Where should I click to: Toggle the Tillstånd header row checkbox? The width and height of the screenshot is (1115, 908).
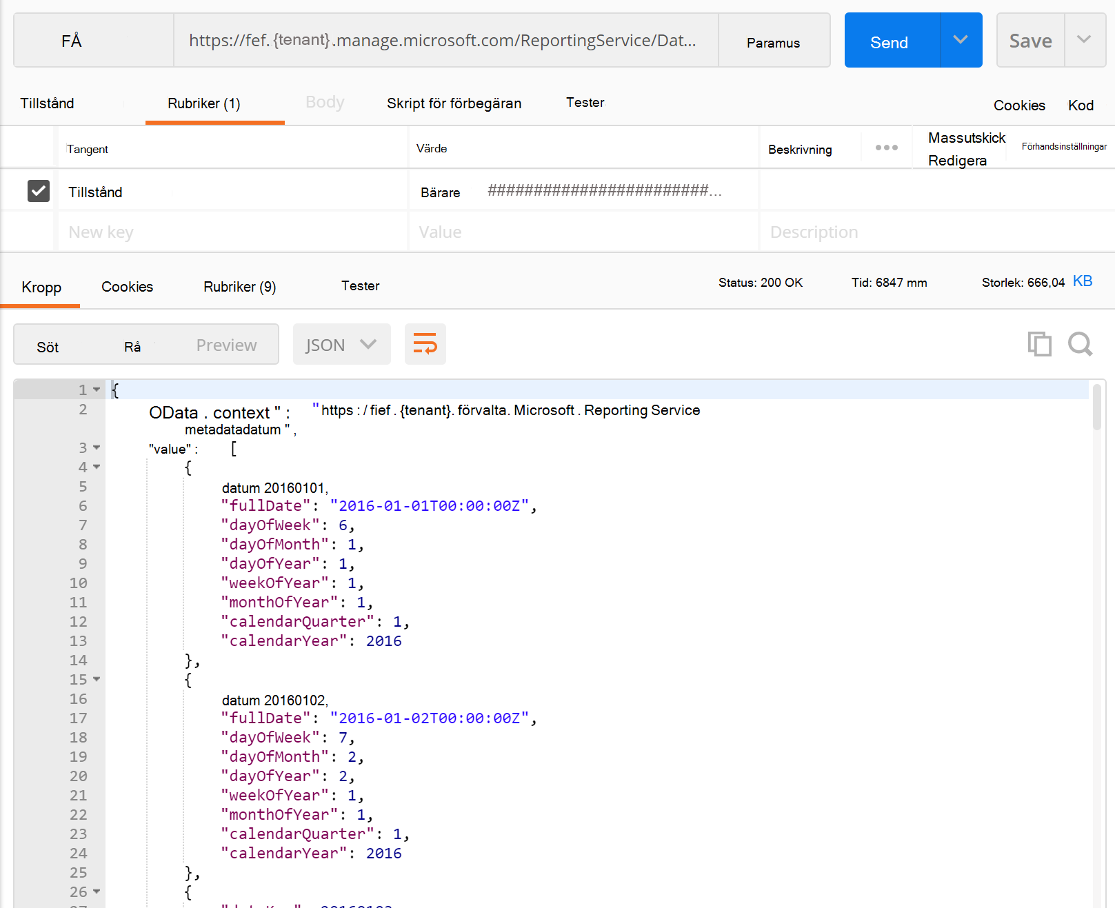coord(39,191)
